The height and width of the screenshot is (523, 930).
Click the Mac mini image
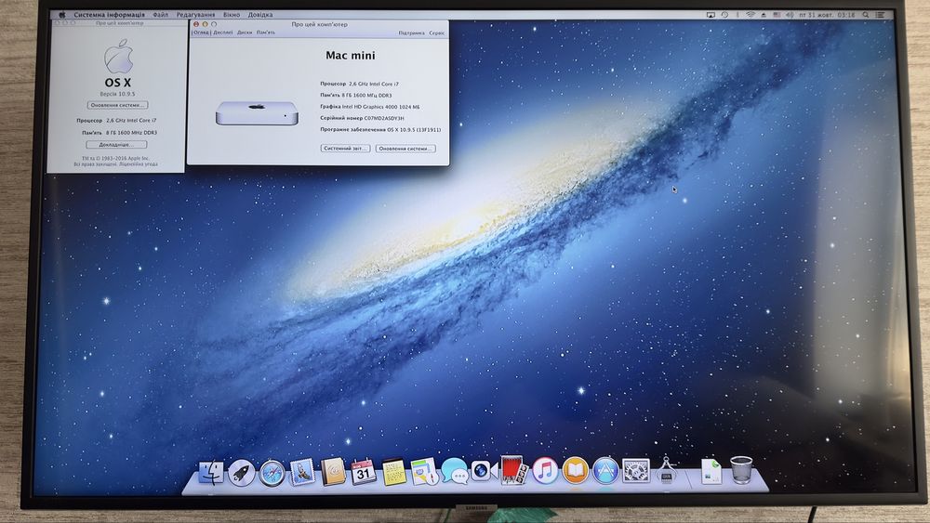click(x=257, y=112)
